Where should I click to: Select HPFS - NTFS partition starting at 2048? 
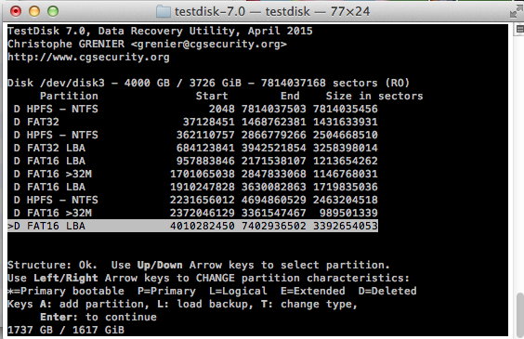195,109
